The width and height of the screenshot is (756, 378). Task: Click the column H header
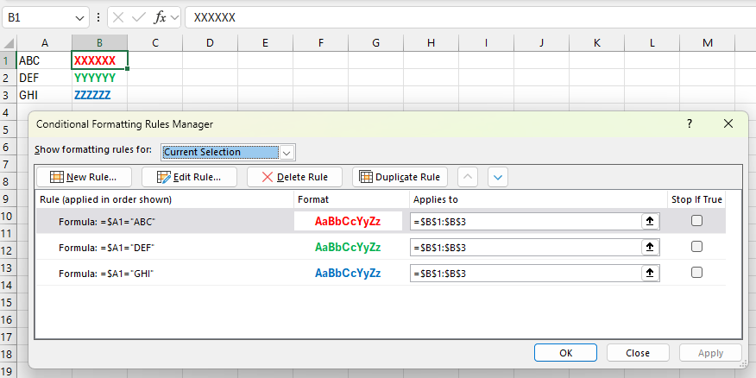[431, 43]
